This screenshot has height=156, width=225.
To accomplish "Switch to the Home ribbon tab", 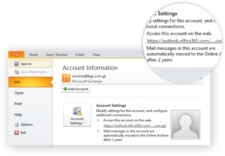I will 34,55.
